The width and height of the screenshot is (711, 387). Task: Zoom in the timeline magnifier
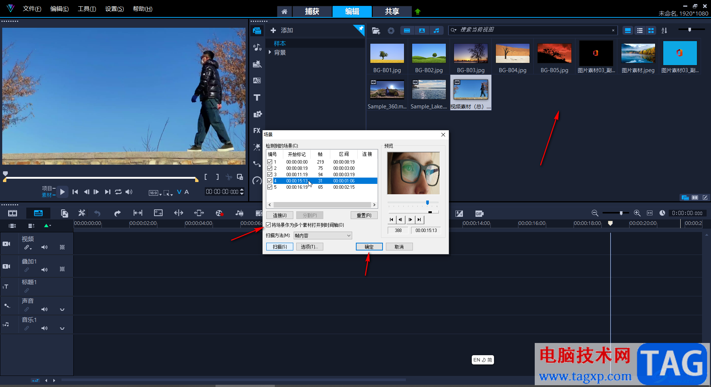pos(637,213)
